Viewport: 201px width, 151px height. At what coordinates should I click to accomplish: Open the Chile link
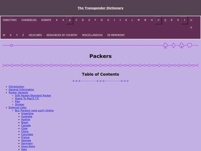pyautogui.click(x=24, y=128)
